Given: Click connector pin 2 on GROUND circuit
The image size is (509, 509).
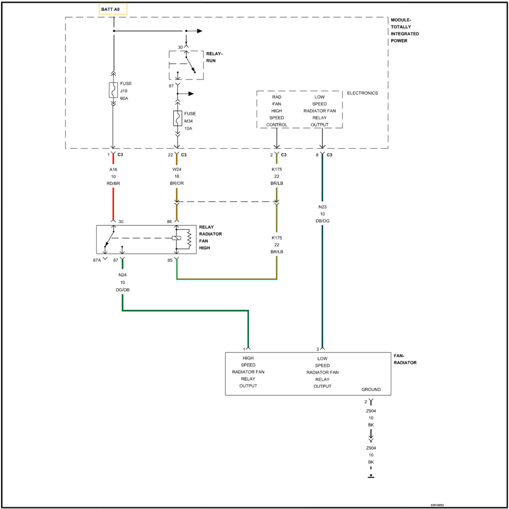Looking at the screenshot, I should pos(371,400).
